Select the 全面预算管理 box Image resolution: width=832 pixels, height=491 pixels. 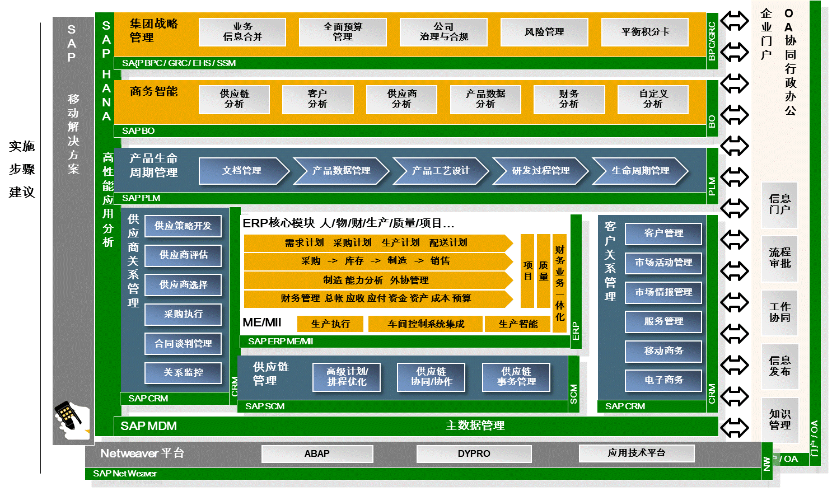coord(343,32)
